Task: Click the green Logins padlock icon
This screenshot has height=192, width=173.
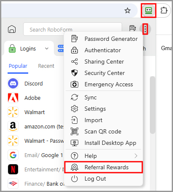Action: 12,48
